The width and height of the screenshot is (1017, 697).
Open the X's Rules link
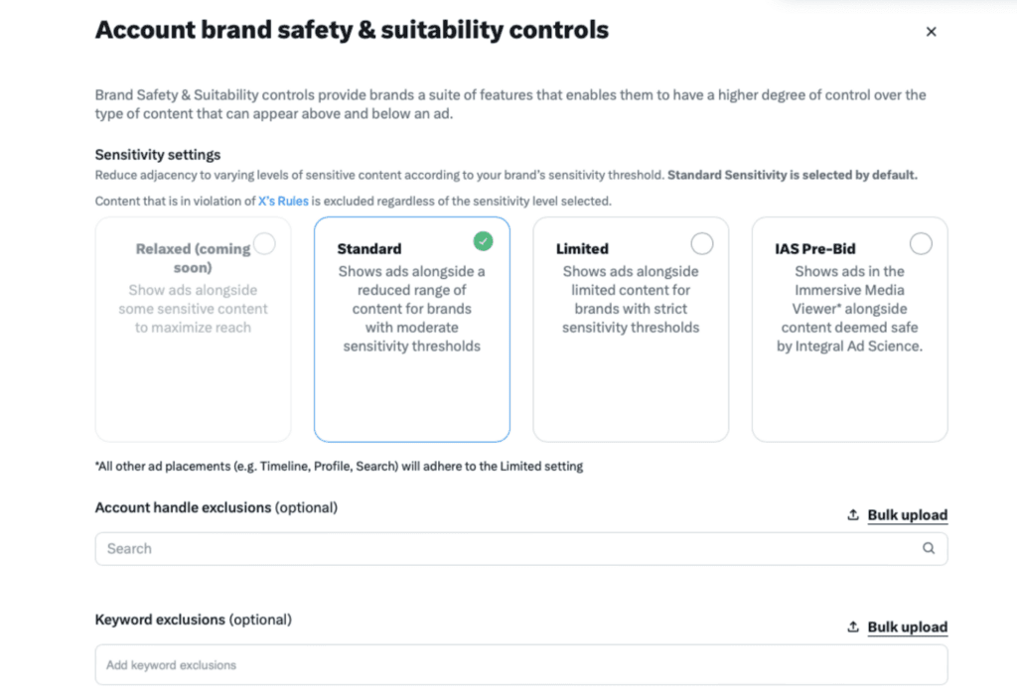coord(283,201)
